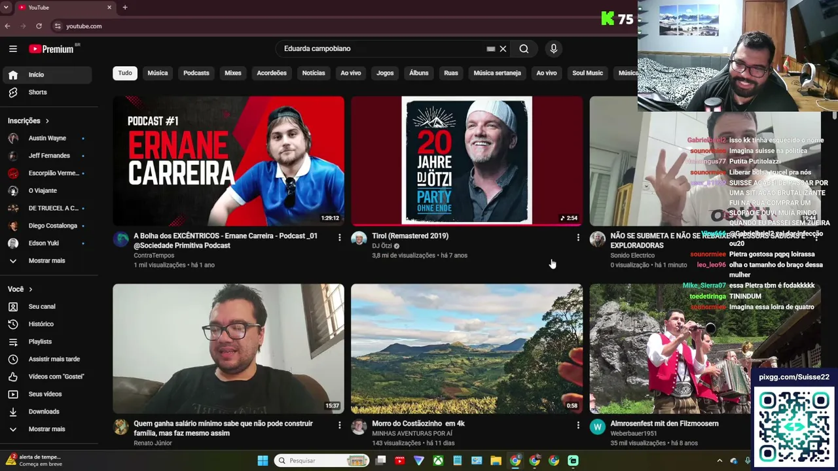Open Shorts from the sidebar
Screen dimensions: 838x471
click(47, 92)
